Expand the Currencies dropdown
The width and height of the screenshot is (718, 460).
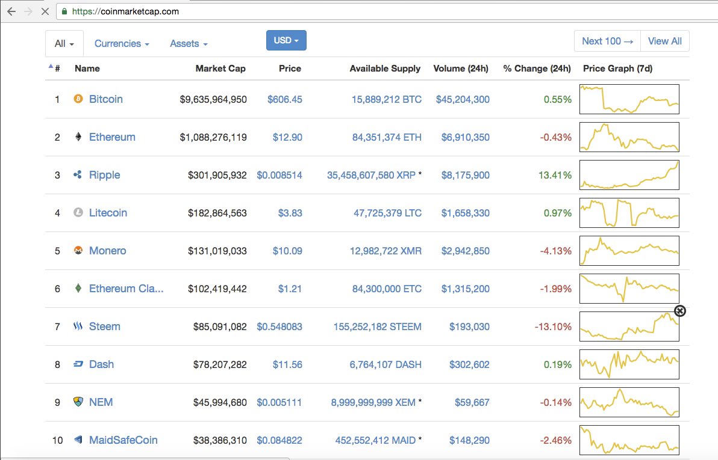(x=122, y=44)
